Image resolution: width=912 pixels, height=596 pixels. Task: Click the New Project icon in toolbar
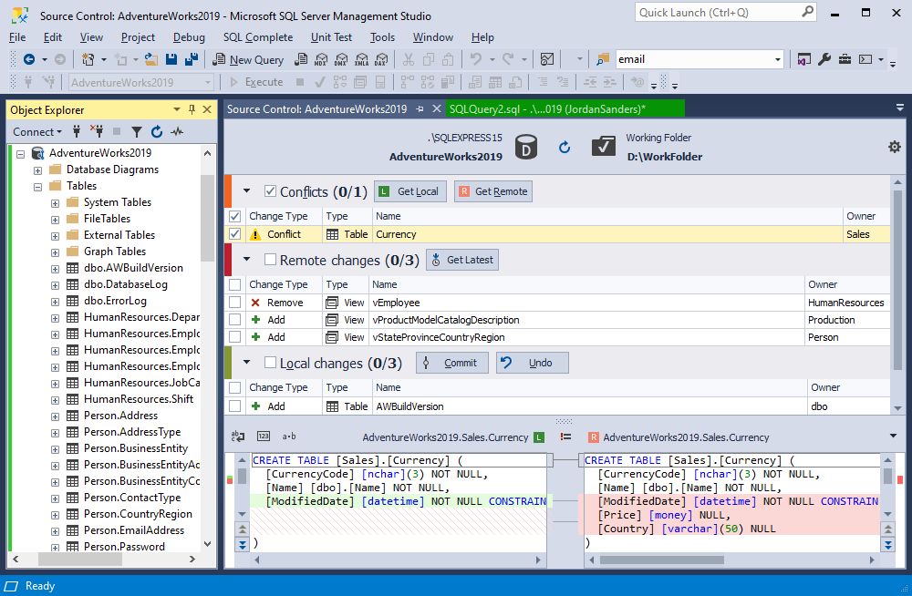(x=88, y=59)
